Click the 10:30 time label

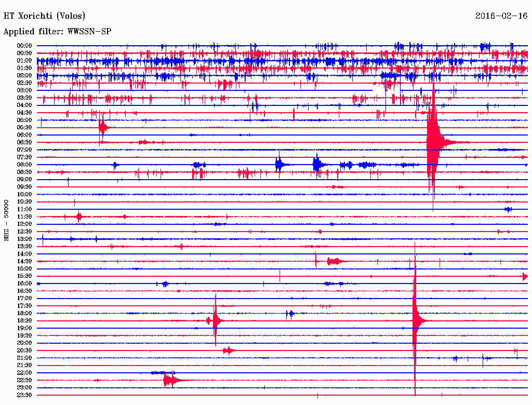coord(24,202)
